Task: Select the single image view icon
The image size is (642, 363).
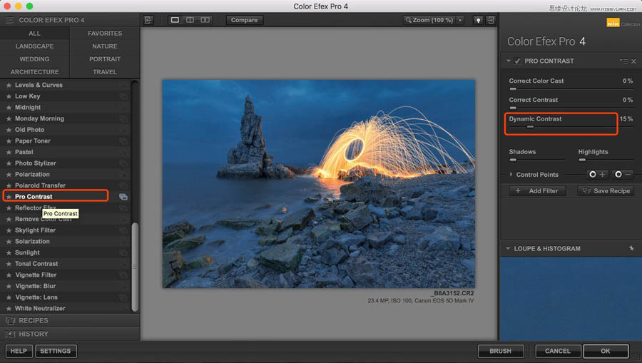Action: coord(175,20)
